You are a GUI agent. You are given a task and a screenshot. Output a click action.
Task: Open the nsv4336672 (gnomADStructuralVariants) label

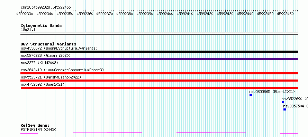coord(59,48)
